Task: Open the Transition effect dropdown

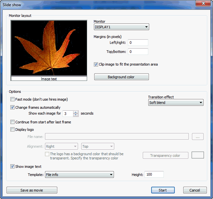Action: pyautogui.click(x=176, y=103)
